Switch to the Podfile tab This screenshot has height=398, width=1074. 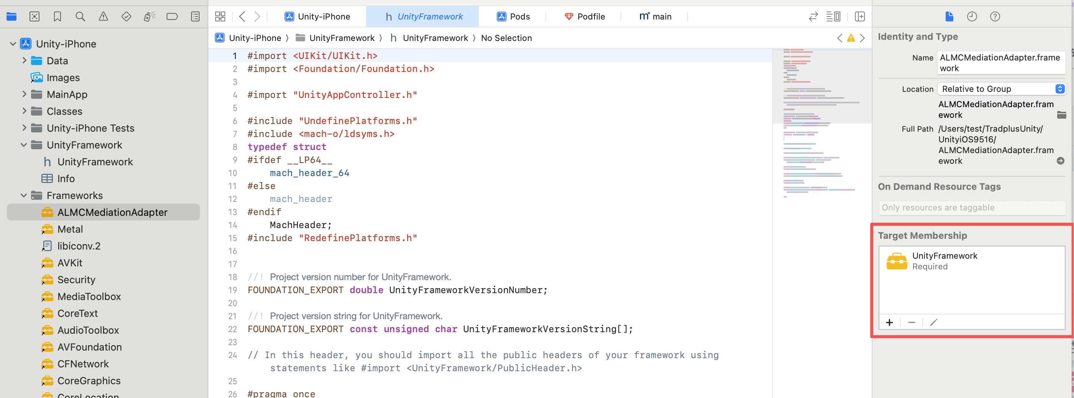click(584, 17)
